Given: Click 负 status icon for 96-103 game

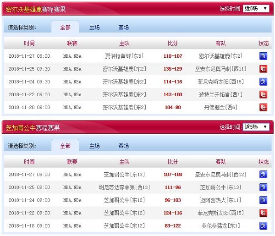Looking at the screenshot, I should coord(263,200).
